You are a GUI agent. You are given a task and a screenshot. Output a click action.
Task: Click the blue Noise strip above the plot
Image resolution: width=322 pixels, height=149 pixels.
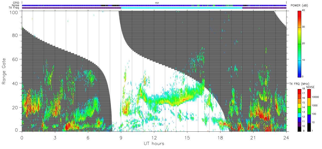click(x=154, y=5)
